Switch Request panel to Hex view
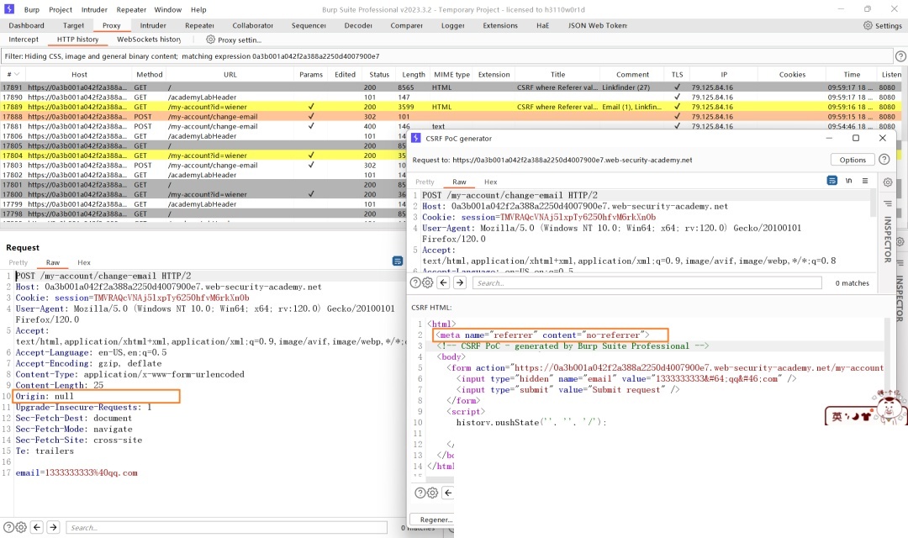The height and width of the screenshot is (538, 908). (x=84, y=262)
